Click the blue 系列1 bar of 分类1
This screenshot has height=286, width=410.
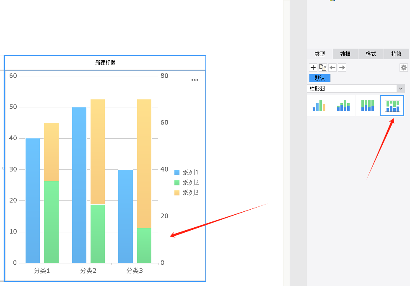point(33,201)
